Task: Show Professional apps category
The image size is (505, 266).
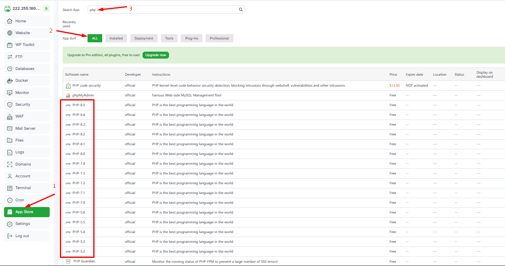Action: click(x=219, y=38)
